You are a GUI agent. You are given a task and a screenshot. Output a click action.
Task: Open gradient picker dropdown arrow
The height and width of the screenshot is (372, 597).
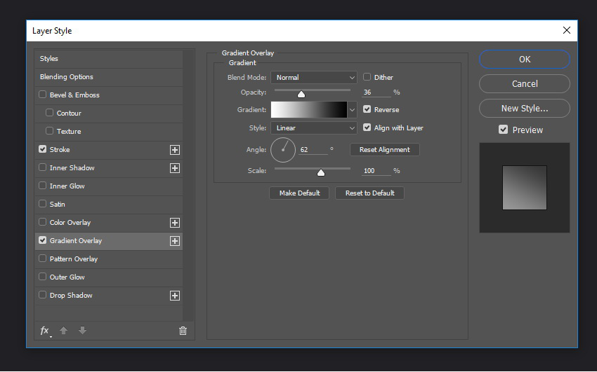coord(352,110)
